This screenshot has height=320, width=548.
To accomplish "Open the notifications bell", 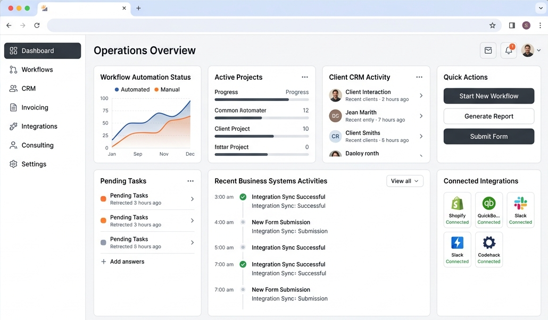I will tap(508, 50).
